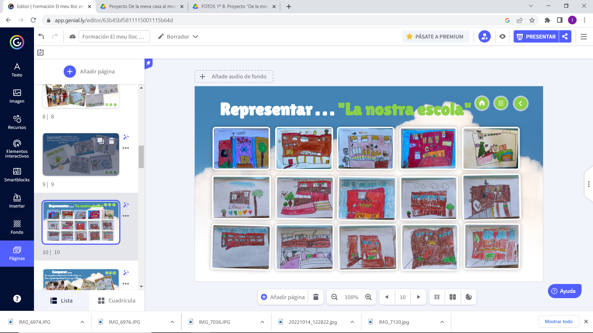Open the Smartblocks panel
The height and width of the screenshot is (333, 593).
pyautogui.click(x=17, y=175)
